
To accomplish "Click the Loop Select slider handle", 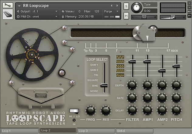I will point(104,85).
